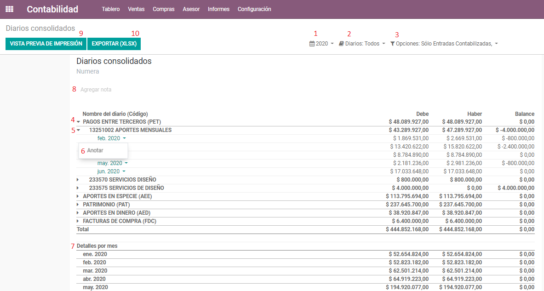The image size is (544, 291).
Task: Click the $ -2.400.000,00 balance value
Action: coord(516,147)
